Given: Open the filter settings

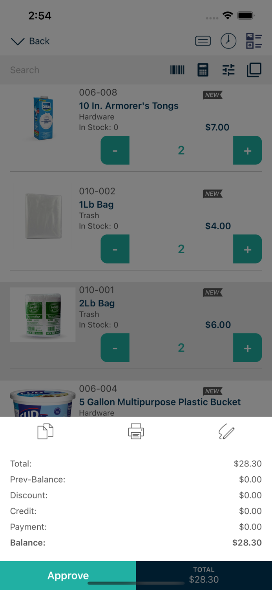Looking at the screenshot, I should tap(228, 70).
